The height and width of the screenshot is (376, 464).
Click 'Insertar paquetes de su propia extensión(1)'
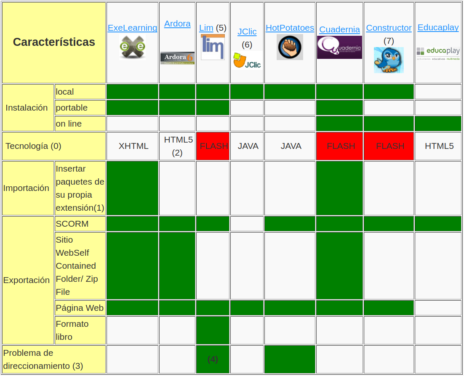(80, 188)
